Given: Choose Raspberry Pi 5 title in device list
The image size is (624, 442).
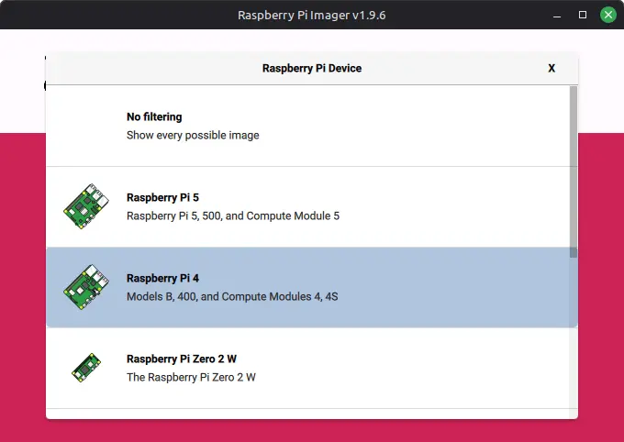Looking at the screenshot, I should 162,198.
